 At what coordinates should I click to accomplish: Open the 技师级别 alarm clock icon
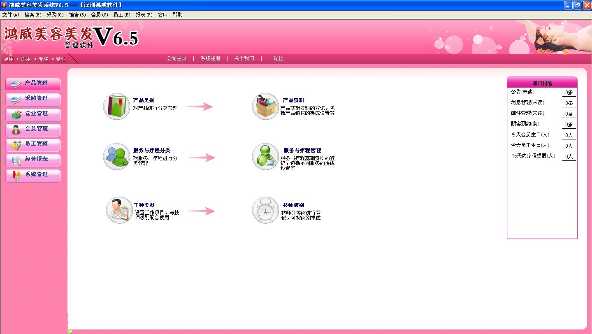pos(265,210)
